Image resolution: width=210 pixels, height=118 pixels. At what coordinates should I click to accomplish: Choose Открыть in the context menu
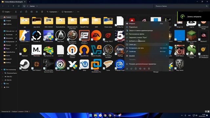click(x=147, y=24)
